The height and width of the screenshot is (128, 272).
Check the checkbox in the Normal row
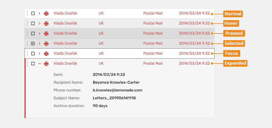point(33,13)
